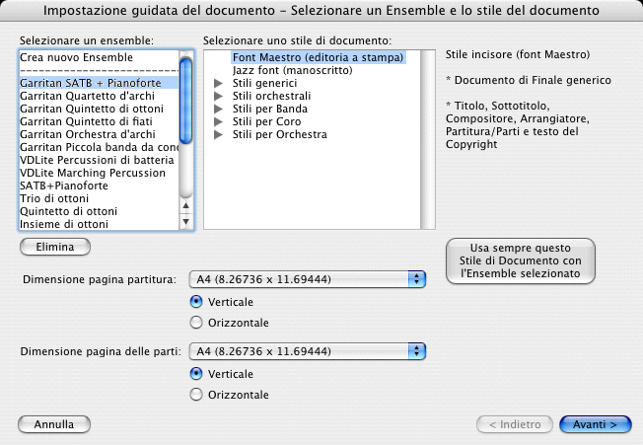Select Orizzontale for the score page
The height and width of the screenshot is (445, 643).
click(x=197, y=323)
